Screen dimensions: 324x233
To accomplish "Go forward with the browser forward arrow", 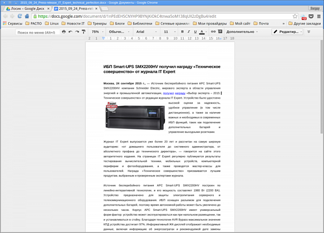I will pyautogui.click(x=12, y=16).
